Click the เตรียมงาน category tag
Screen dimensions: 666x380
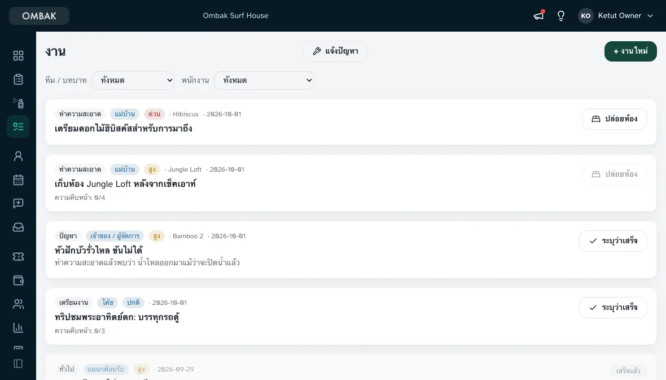pyautogui.click(x=73, y=303)
